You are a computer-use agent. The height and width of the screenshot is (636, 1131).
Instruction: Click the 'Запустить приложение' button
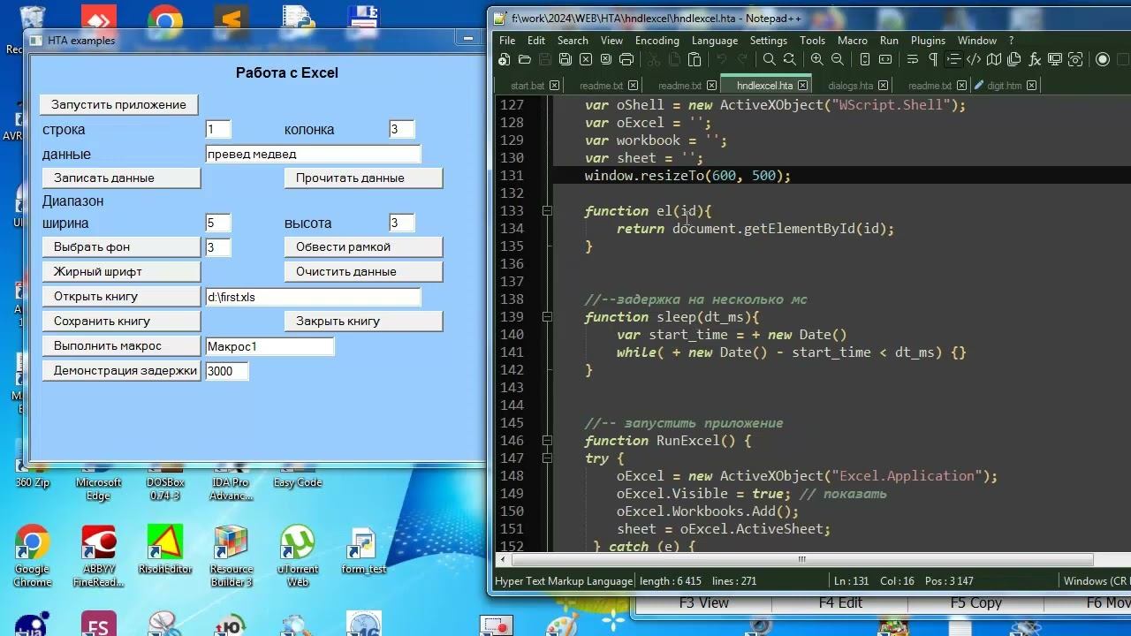coord(118,104)
